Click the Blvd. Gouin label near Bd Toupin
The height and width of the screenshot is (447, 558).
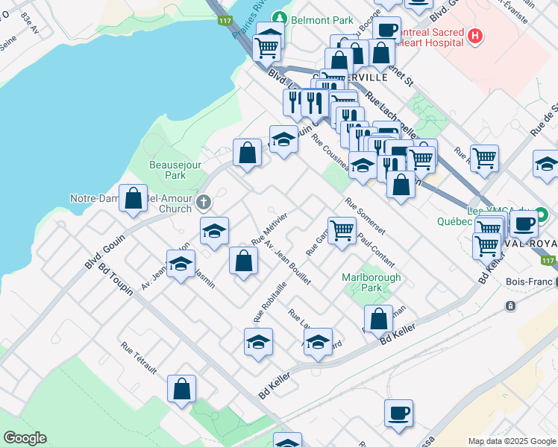point(105,252)
